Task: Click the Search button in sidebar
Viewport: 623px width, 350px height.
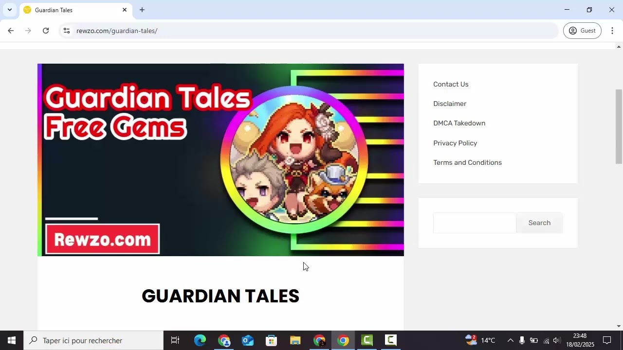Action: pyautogui.click(x=539, y=223)
